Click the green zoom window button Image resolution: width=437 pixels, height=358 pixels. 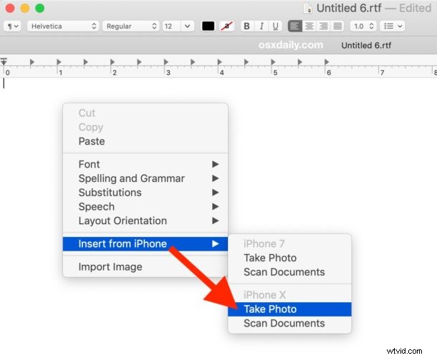(40, 8)
